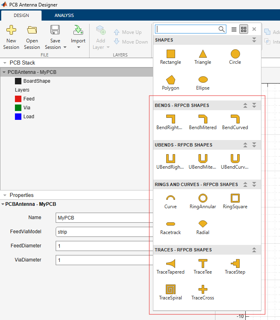Select the TraceTee shape
280x320 pixels.
(203, 267)
